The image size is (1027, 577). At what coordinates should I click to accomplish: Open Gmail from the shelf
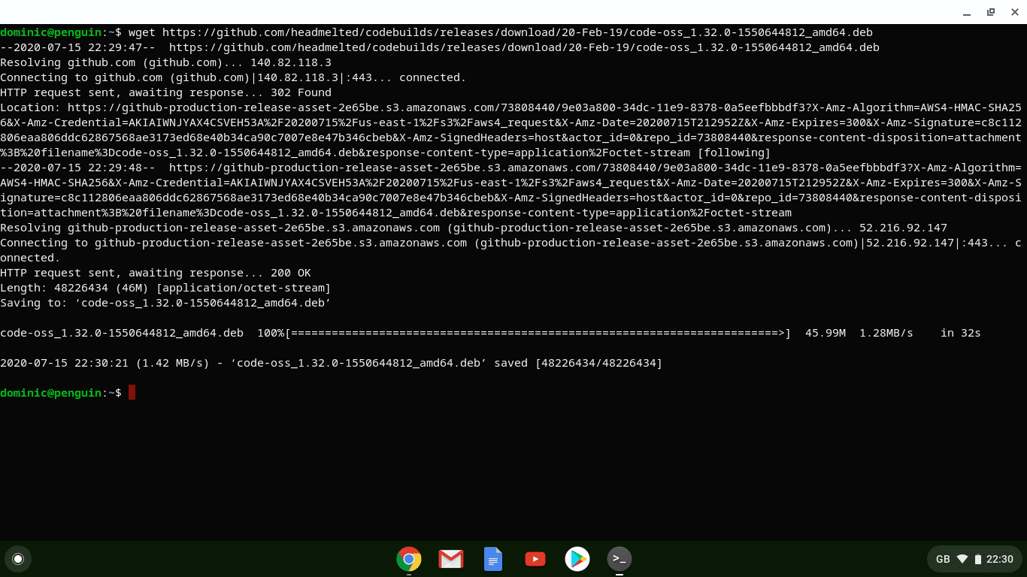[x=450, y=559]
